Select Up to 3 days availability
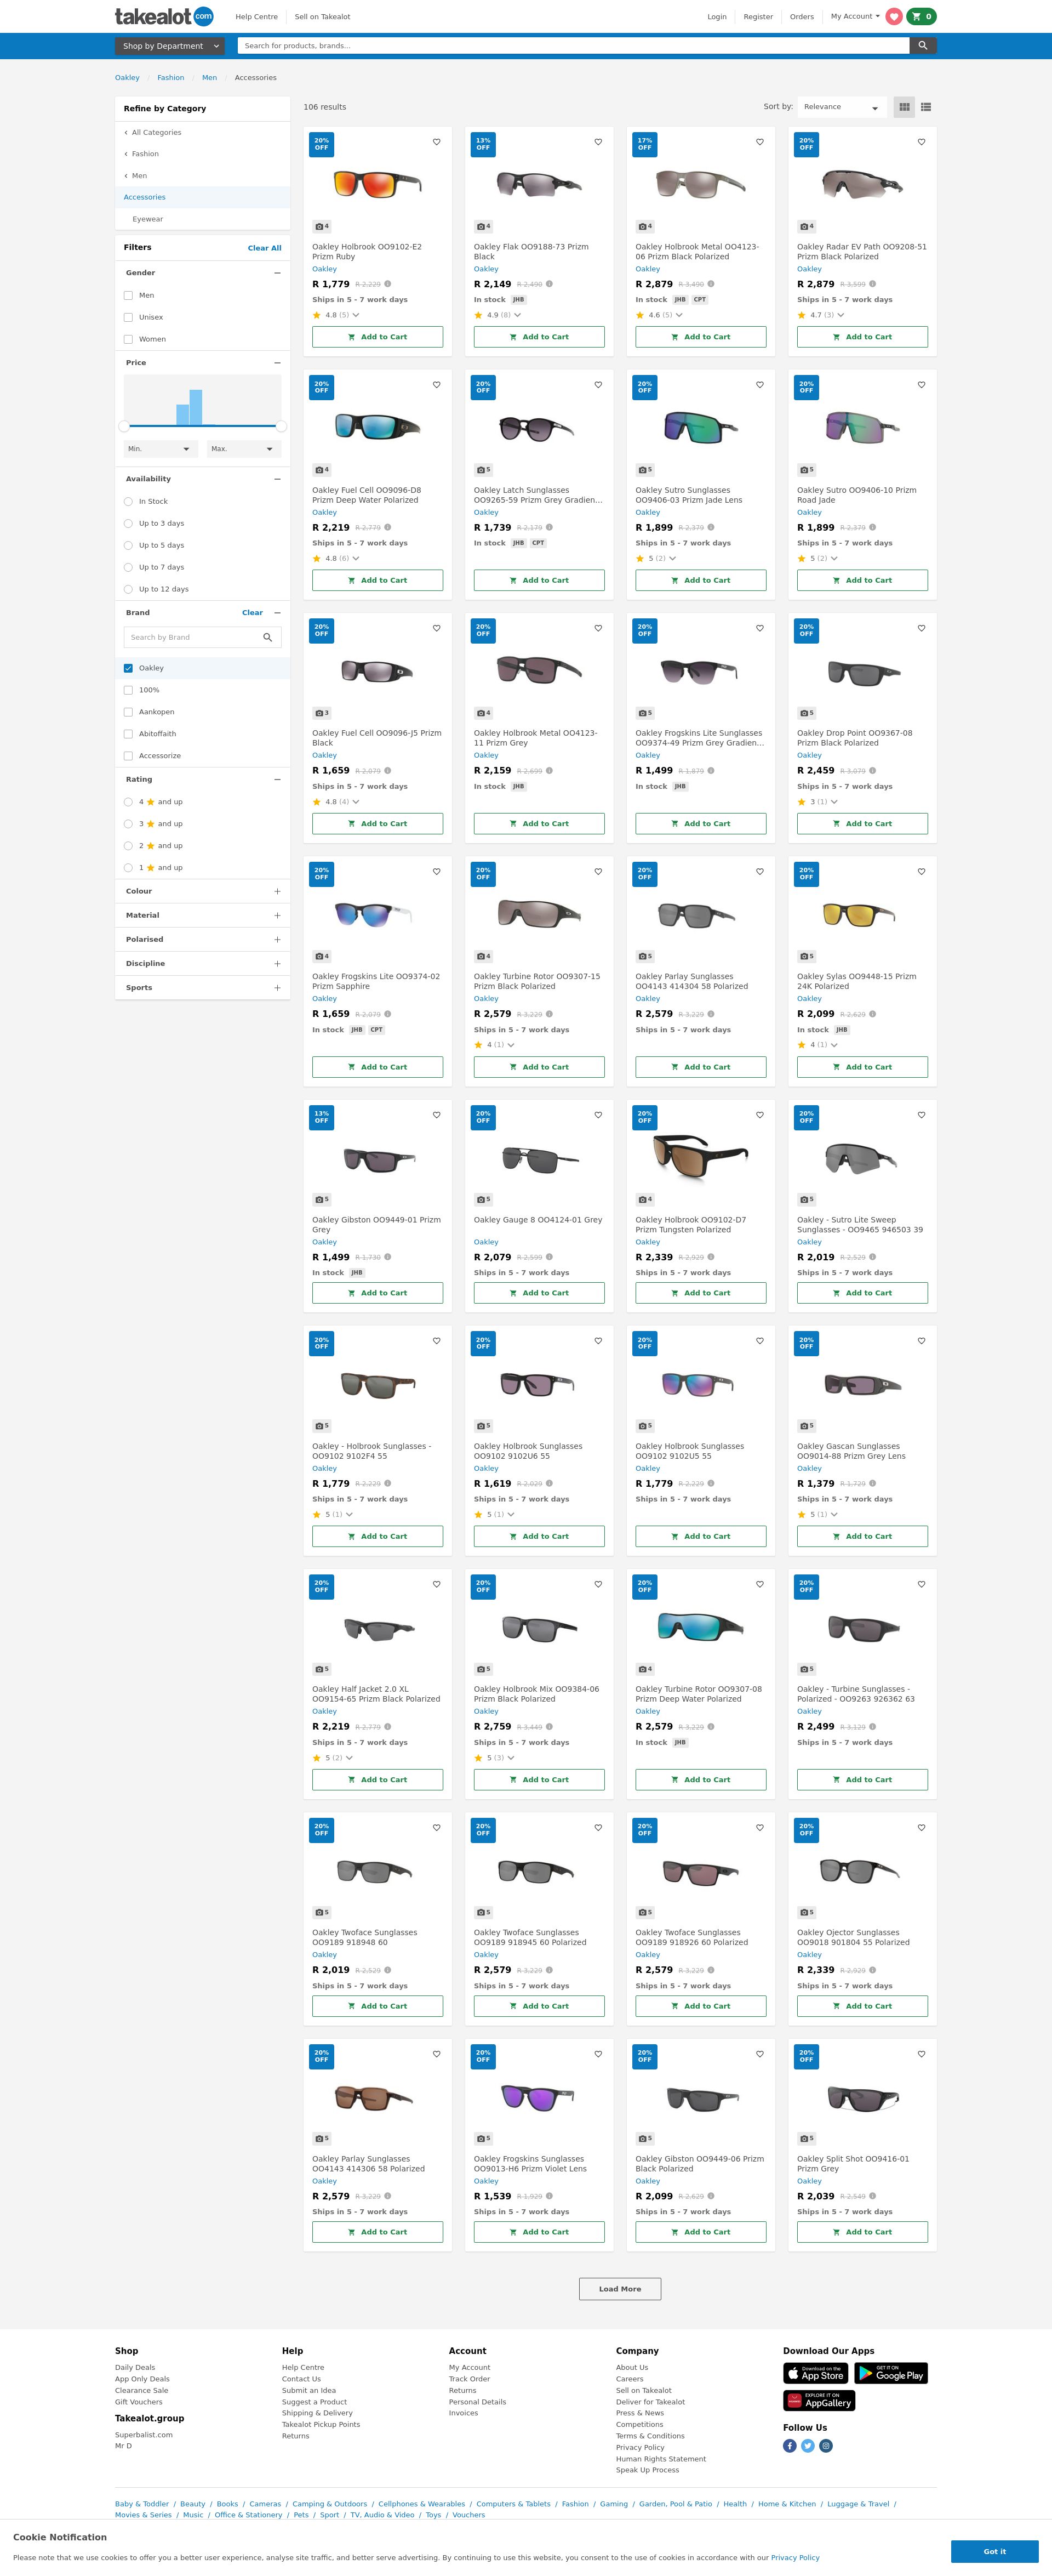This screenshot has height=2576, width=1052. (128, 524)
